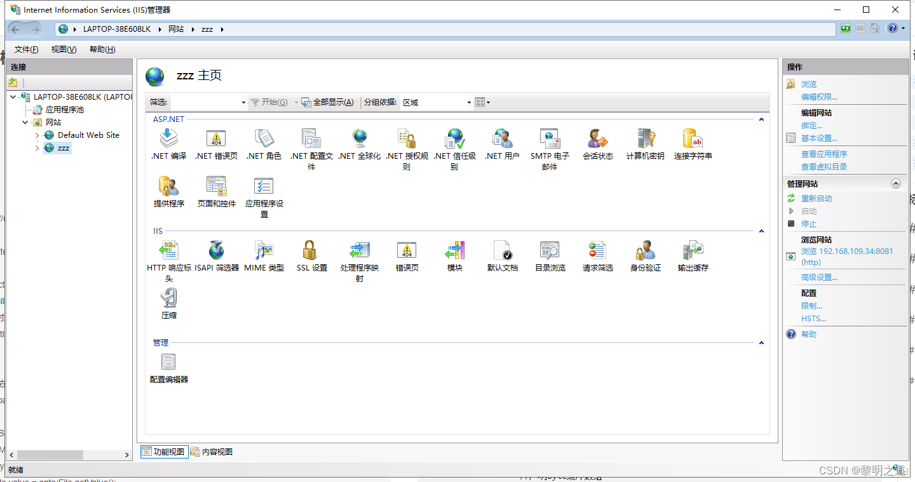
Task: Select .NET 授权规则 icon
Action: coord(407,138)
